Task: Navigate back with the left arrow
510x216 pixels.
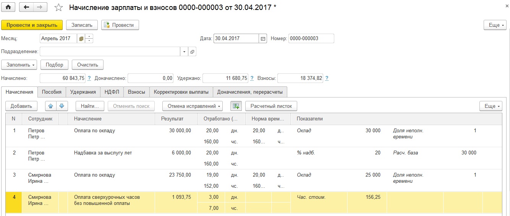Action: pos(26,7)
